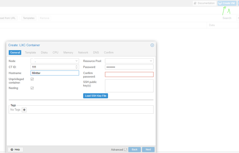
Task: Click the Load SSH Key File button
Action: tap(96, 96)
